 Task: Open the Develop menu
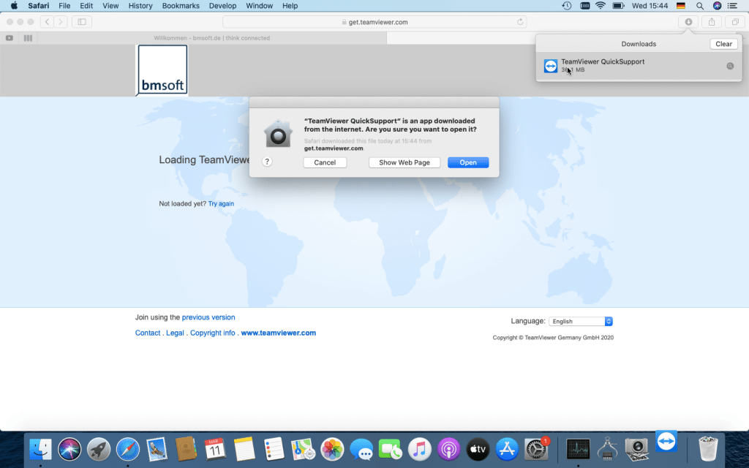pos(222,6)
